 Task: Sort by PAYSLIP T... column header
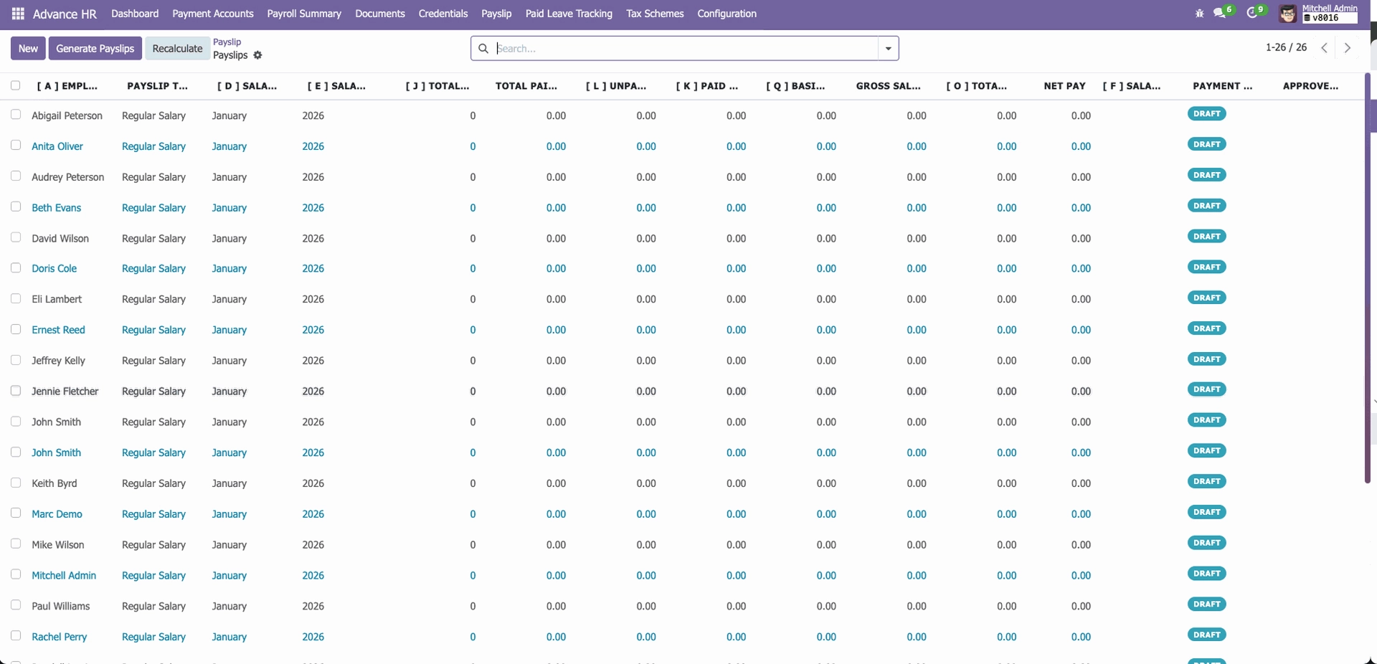point(157,86)
